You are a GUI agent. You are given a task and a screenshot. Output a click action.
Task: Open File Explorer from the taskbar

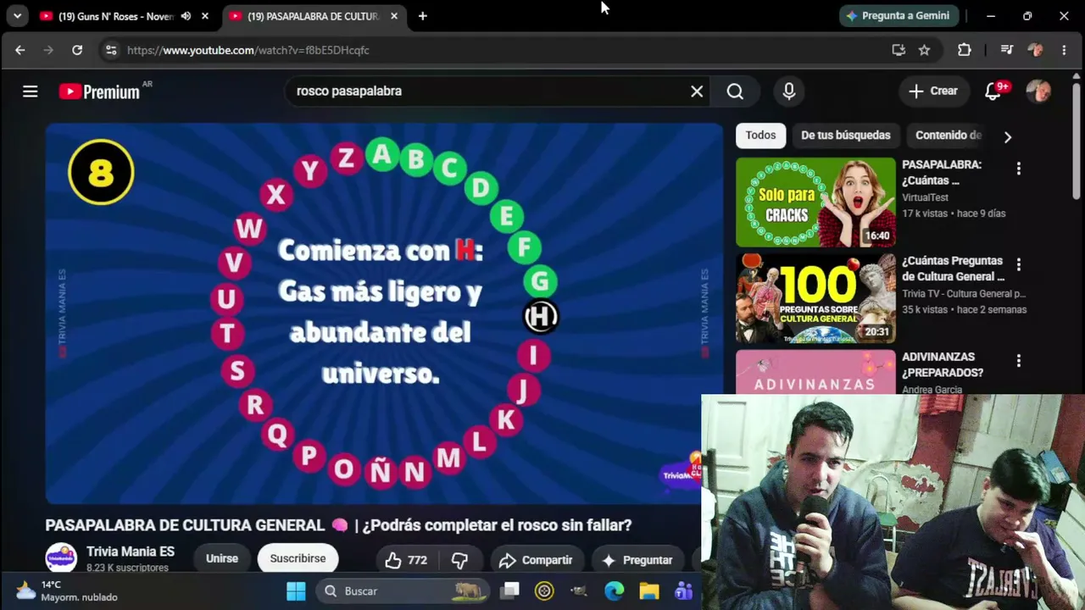(x=648, y=591)
